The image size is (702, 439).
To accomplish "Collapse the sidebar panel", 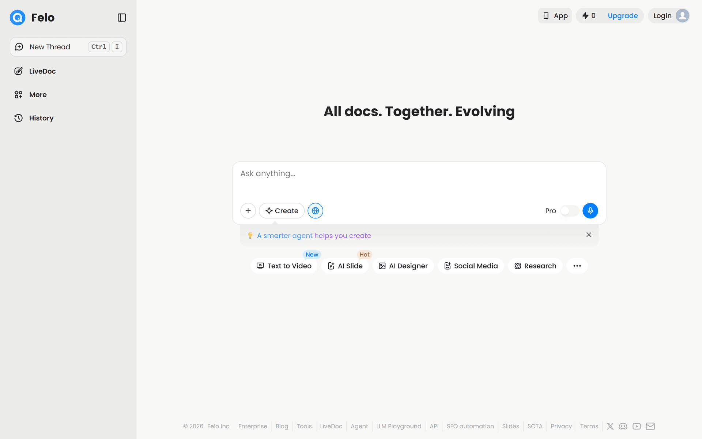I will pos(122,18).
